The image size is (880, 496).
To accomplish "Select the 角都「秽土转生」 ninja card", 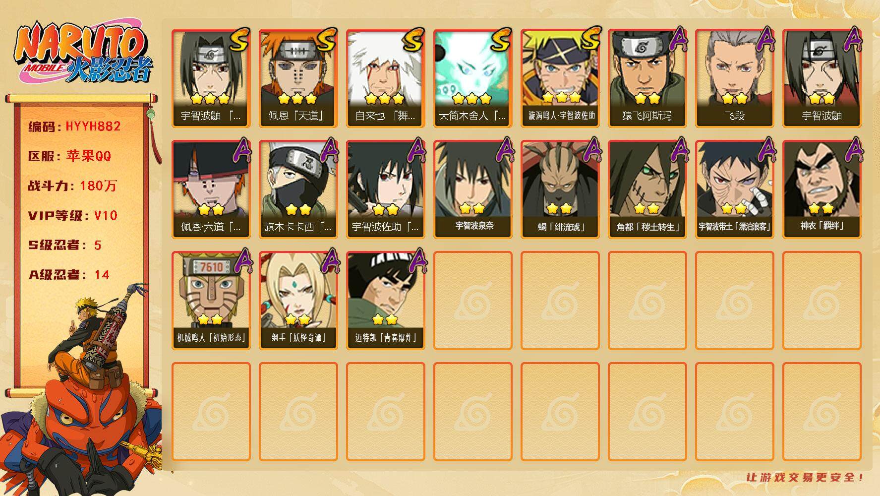I will (647, 189).
